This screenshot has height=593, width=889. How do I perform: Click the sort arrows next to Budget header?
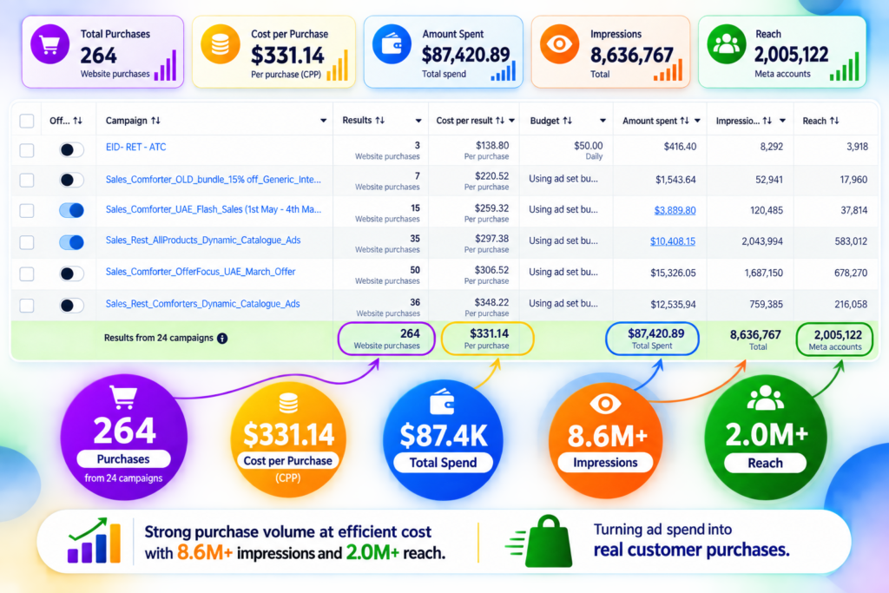pyautogui.click(x=567, y=121)
